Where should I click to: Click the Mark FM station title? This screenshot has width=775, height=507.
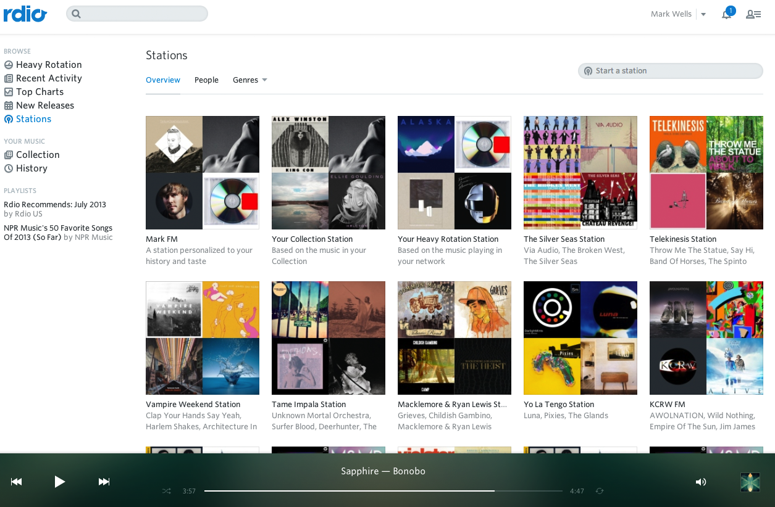[x=162, y=239]
